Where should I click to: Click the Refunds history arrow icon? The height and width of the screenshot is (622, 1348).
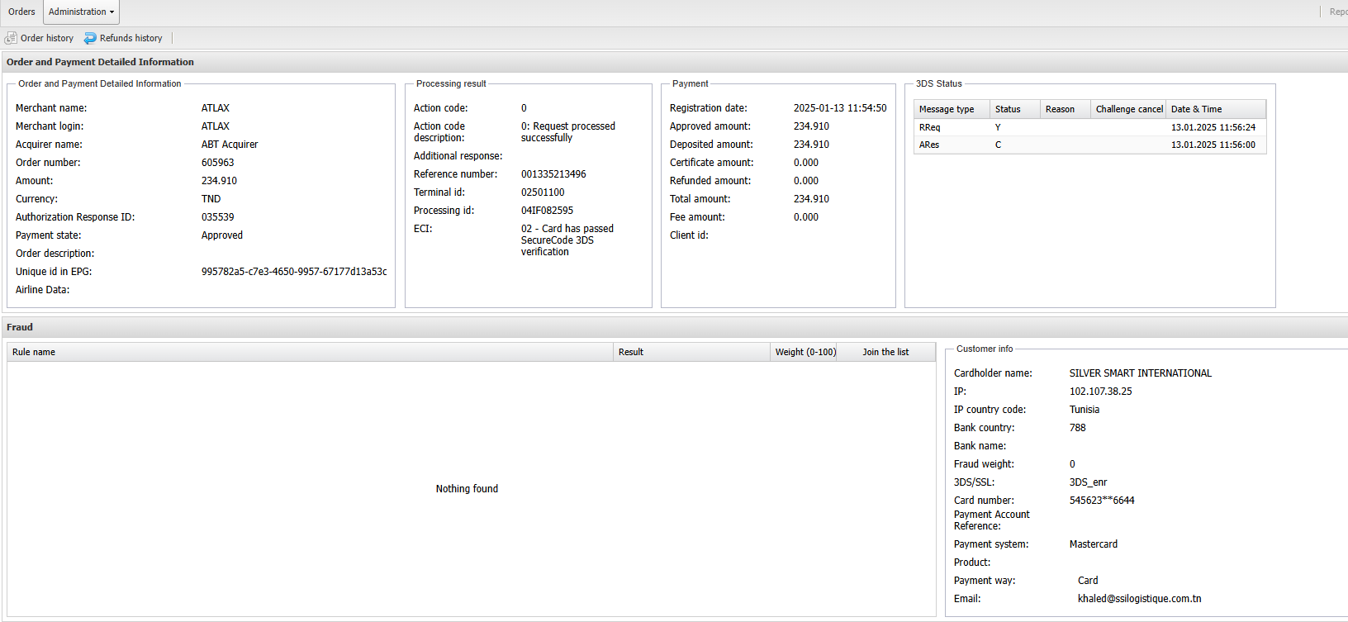click(90, 38)
